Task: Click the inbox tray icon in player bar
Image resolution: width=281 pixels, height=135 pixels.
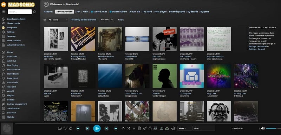Action: (156, 128)
